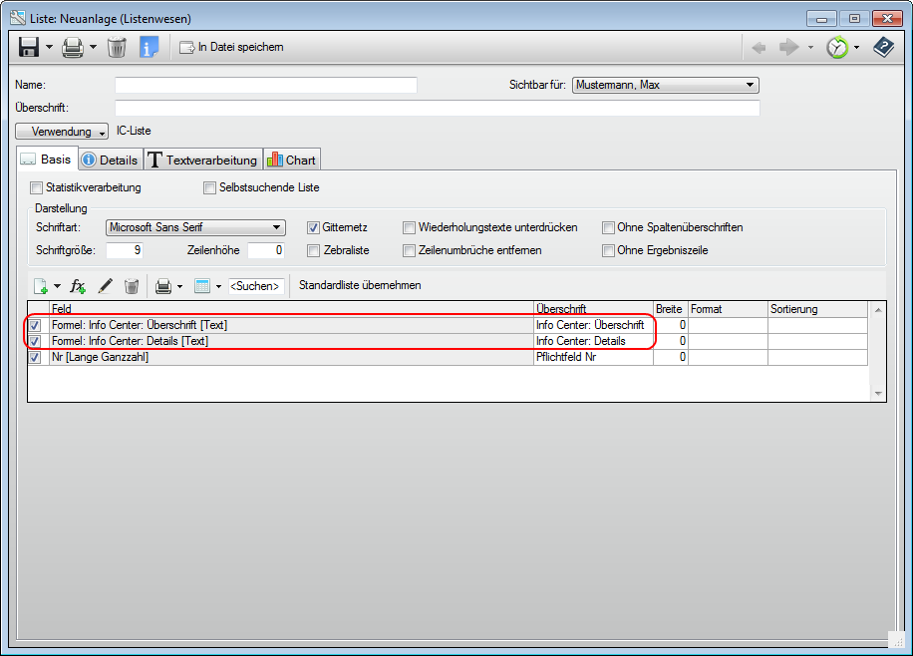
Task: Click In Datei speichern button
Action: (x=231, y=47)
